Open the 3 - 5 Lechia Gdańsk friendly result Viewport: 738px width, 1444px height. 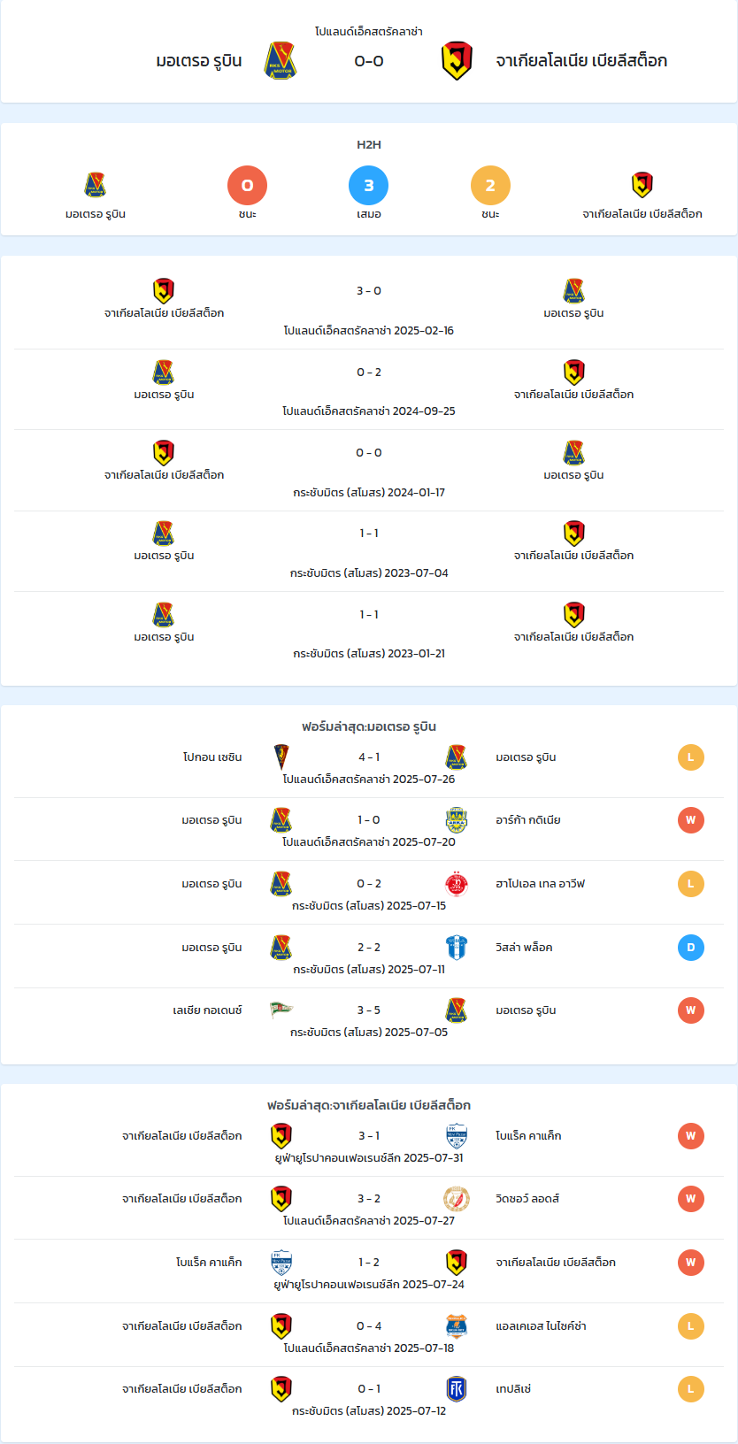369,1020
